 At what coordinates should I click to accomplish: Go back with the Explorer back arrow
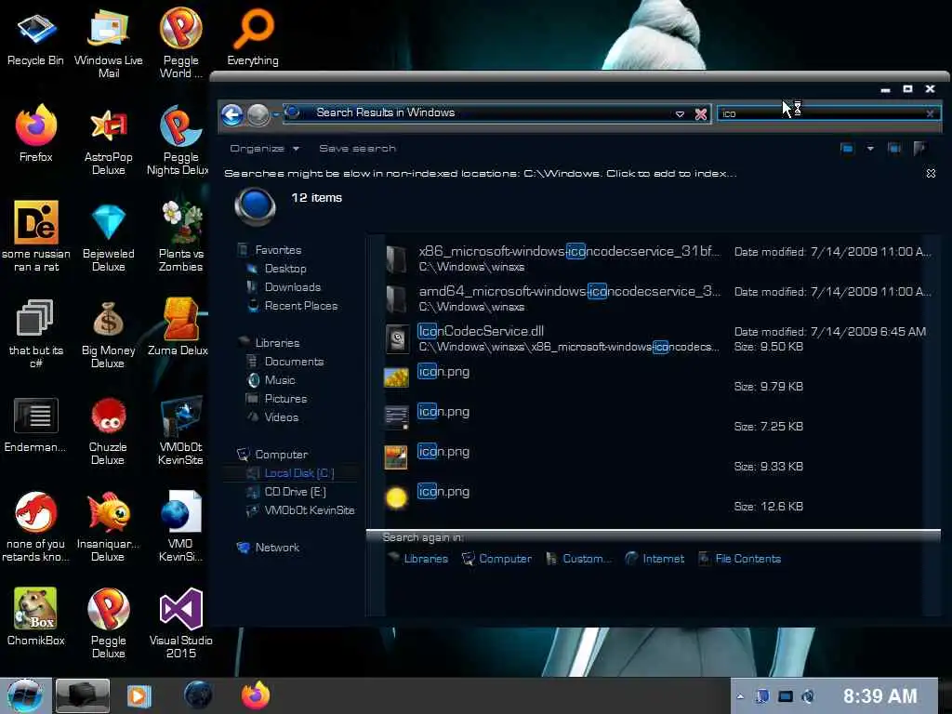coord(231,114)
